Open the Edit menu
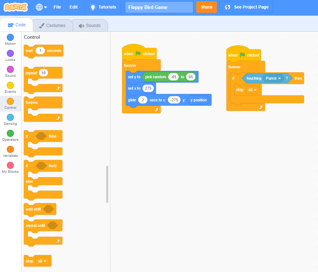318x272 pixels. tap(73, 7)
